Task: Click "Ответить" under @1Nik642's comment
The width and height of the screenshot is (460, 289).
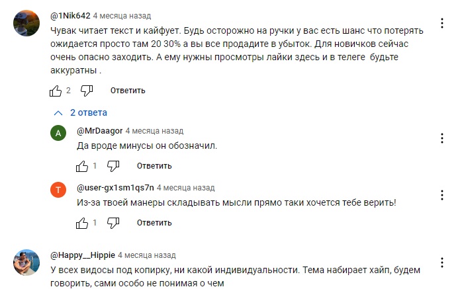Action: pyautogui.click(x=128, y=90)
